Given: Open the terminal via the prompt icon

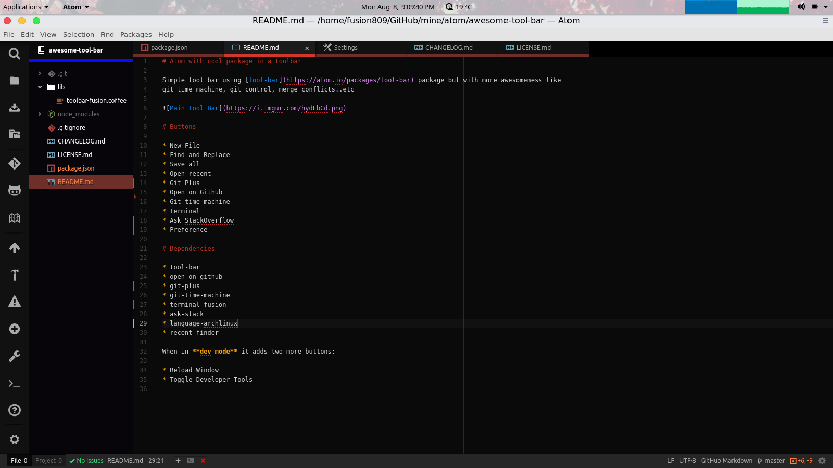Looking at the screenshot, I should [15, 384].
